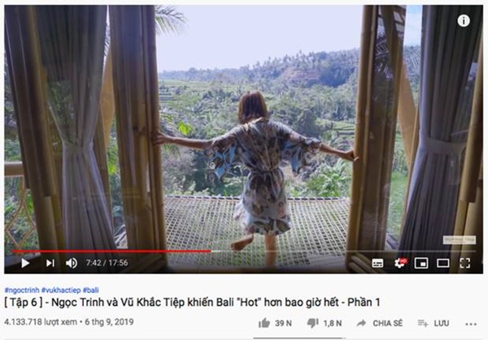This screenshot has width=488, height=340.
Task: Open the three-dot more actions menu
Action: click(x=471, y=324)
